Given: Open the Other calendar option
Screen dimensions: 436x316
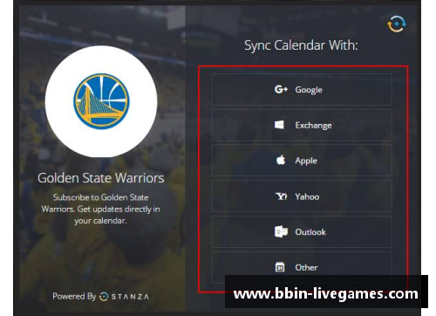Looking at the screenshot, I should point(302,267).
